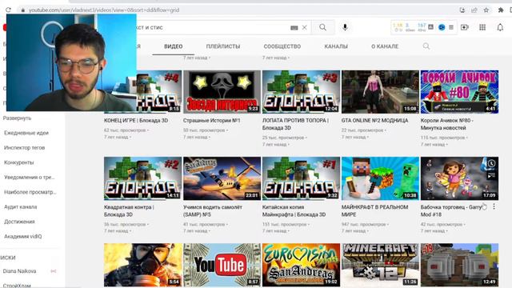This screenshot has height=288, width=512.
Task: Open the three-dot menu for Бабочка торговец video
Action: 494,206
